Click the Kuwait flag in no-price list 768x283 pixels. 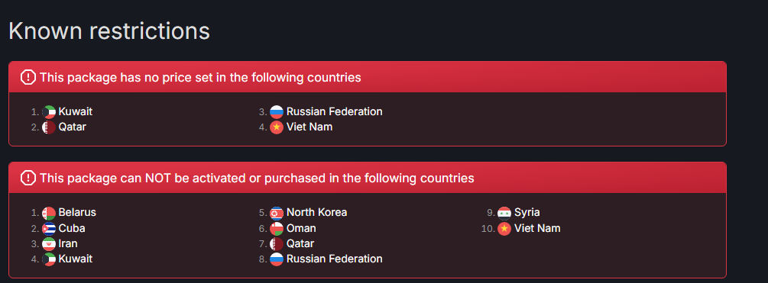pos(49,112)
